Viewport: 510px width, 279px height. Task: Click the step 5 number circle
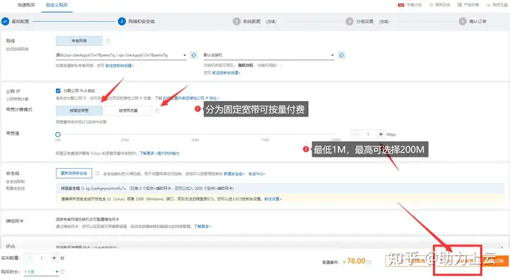coord(463,21)
